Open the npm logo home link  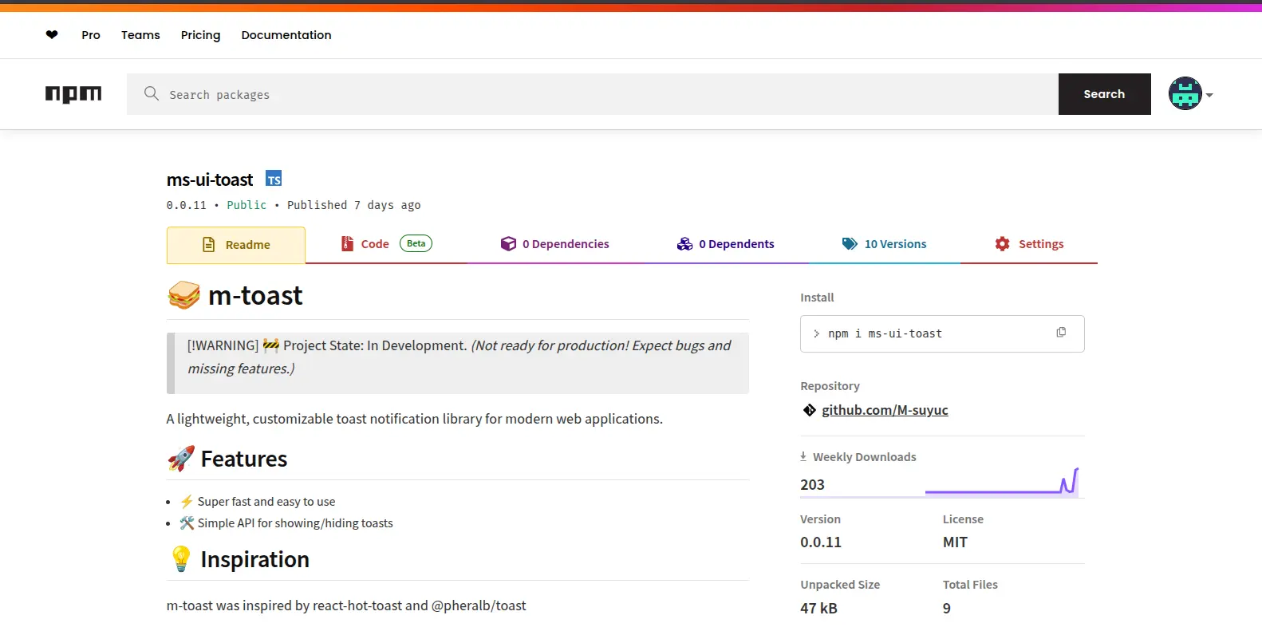(73, 94)
